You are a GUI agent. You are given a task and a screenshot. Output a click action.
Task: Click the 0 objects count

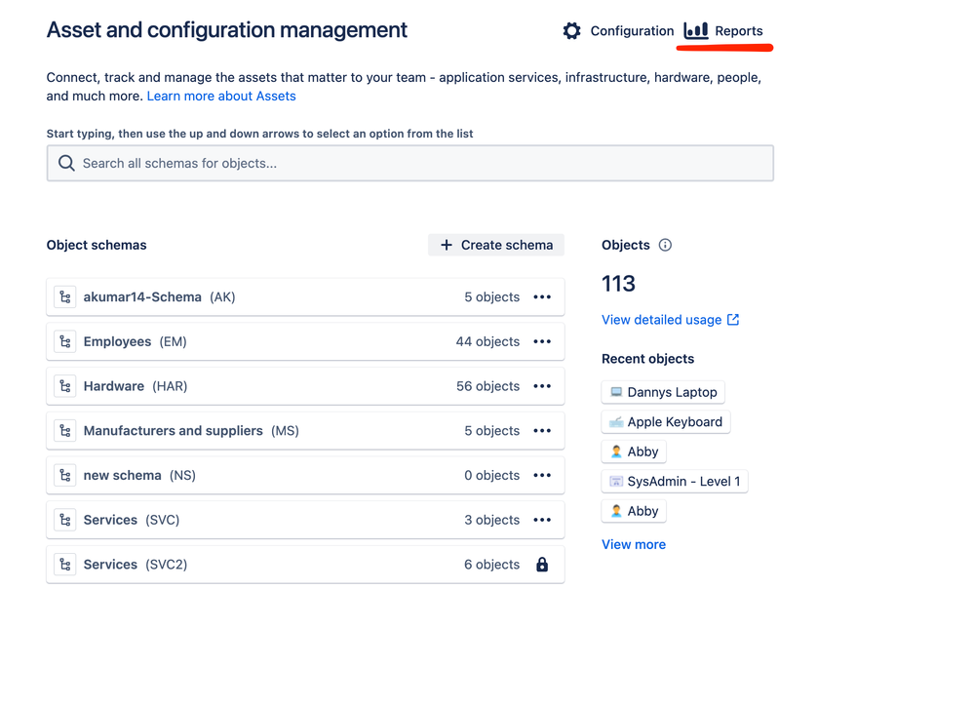492,476
